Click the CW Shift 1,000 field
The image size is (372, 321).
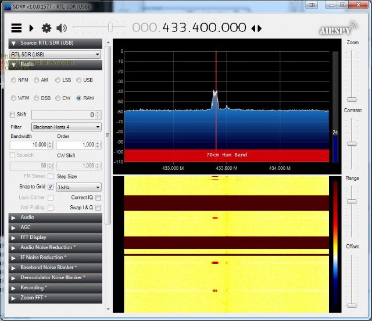coord(76,166)
